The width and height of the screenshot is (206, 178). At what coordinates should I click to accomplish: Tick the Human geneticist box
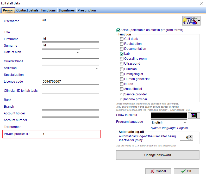point(122,79)
